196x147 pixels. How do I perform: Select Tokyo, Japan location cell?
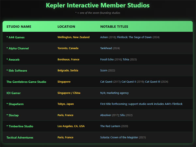66,104
